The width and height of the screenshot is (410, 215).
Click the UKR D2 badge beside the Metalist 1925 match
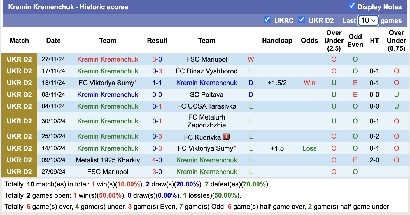pos(19,160)
